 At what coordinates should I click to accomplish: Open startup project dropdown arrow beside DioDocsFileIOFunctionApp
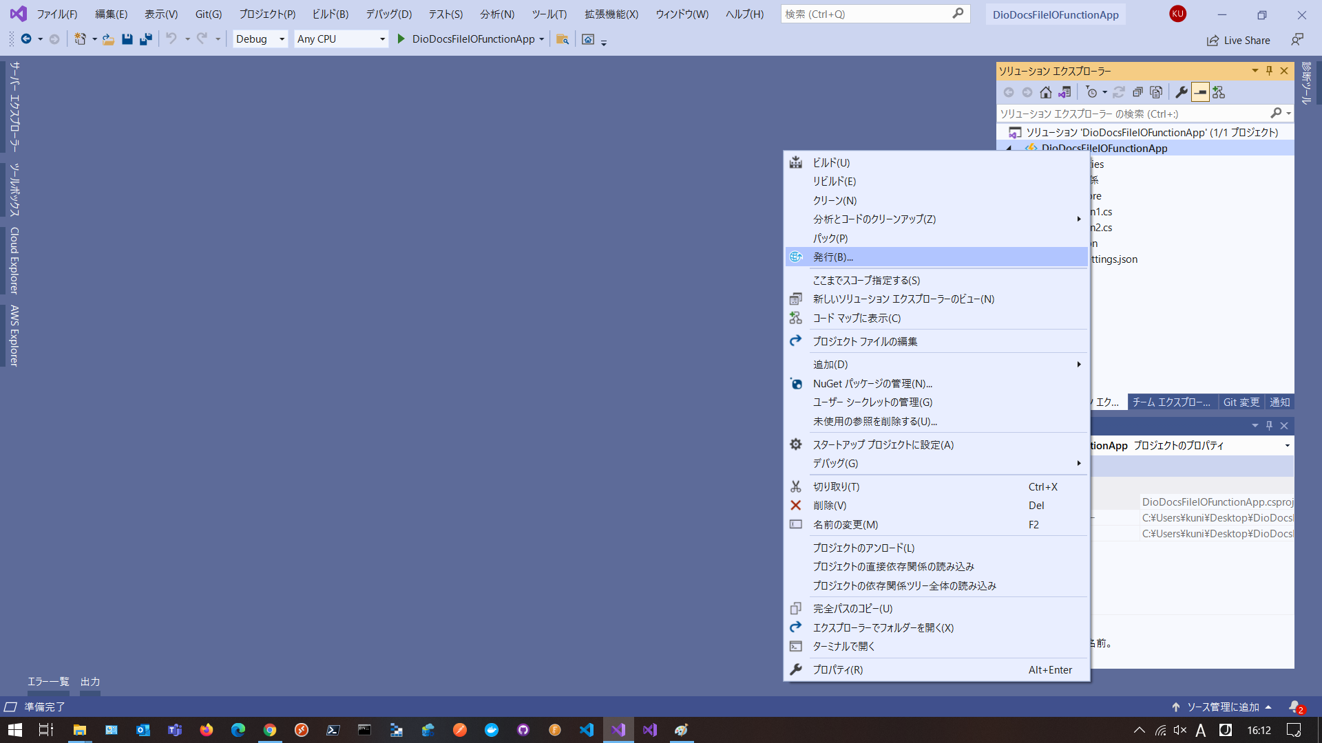coord(542,39)
